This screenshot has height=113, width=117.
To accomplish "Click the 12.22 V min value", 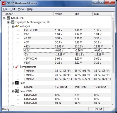I will click(79, 46).
